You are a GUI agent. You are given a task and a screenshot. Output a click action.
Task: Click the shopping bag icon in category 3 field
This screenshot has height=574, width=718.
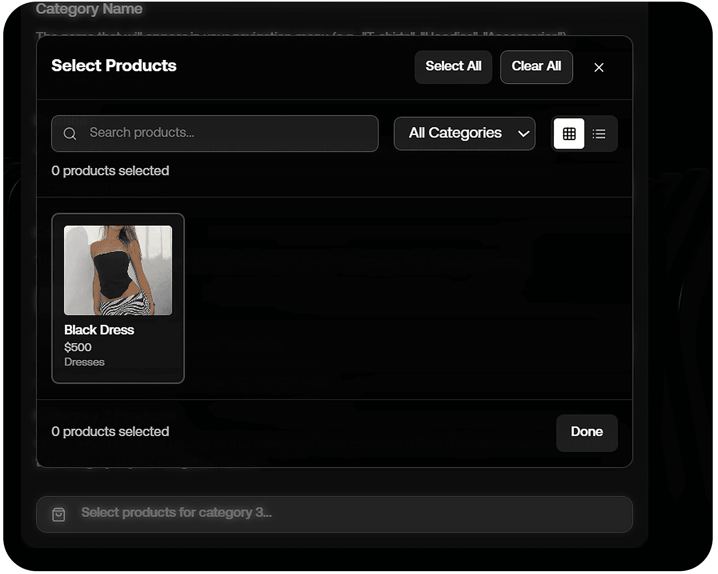(59, 514)
